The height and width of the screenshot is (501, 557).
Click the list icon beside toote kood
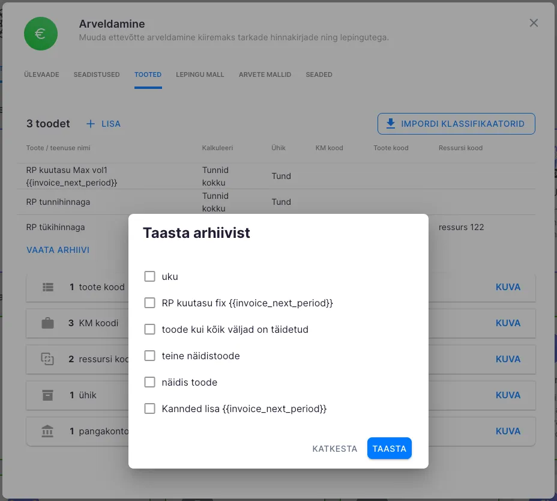[48, 287]
